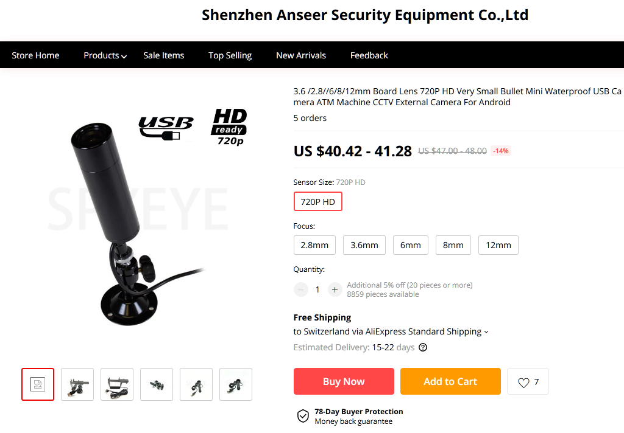Click the Buyer Protection shield icon
The width and height of the screenshot is (624, 433).
303,416
